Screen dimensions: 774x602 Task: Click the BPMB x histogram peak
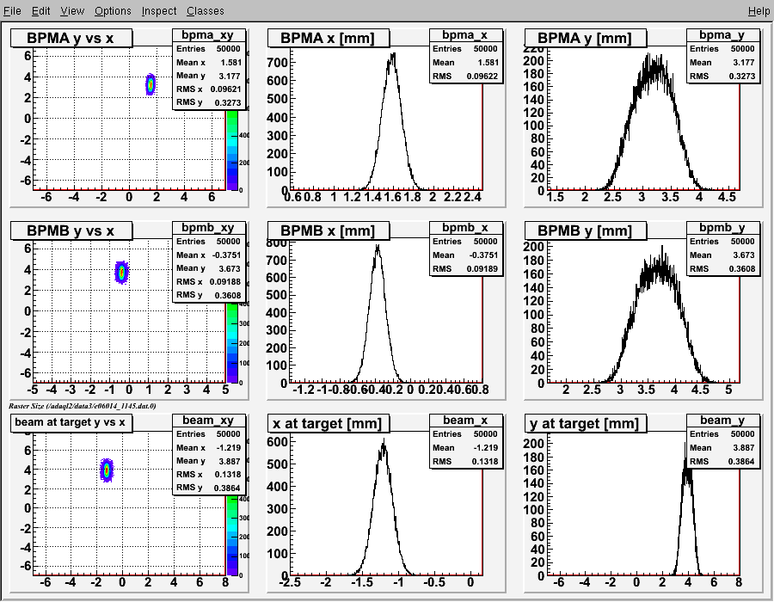pyautogui.click(x=378, y=249)
